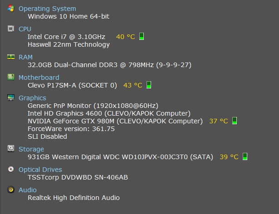Viewport: 279px width, 214px height.
Task: Open the Optical Drives section link
Action: pyautogui.click(x=40, y=170)
